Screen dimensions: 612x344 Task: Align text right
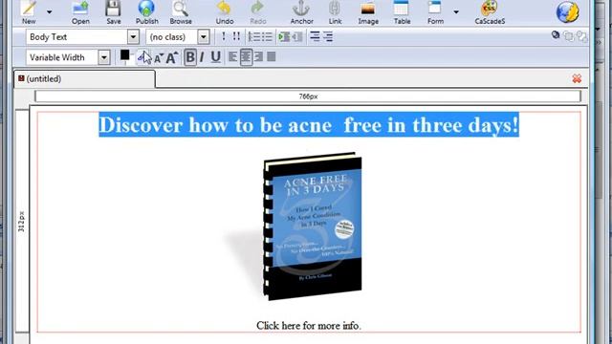point(258,57)
